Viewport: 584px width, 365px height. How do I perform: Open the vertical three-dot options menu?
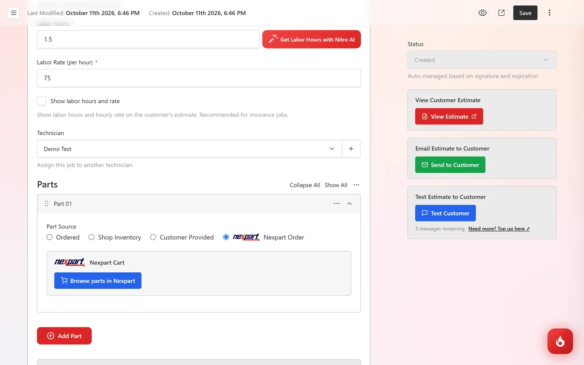(x=549, y=13)
